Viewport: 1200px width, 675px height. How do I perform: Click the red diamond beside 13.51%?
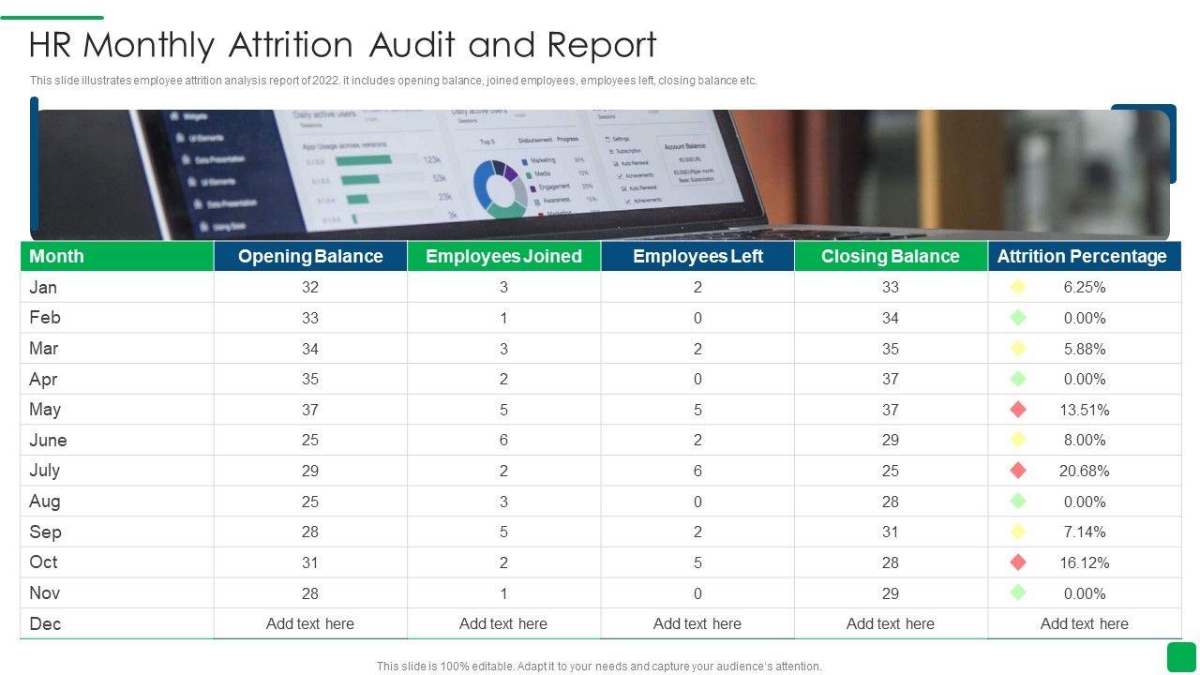point(1018,409)
